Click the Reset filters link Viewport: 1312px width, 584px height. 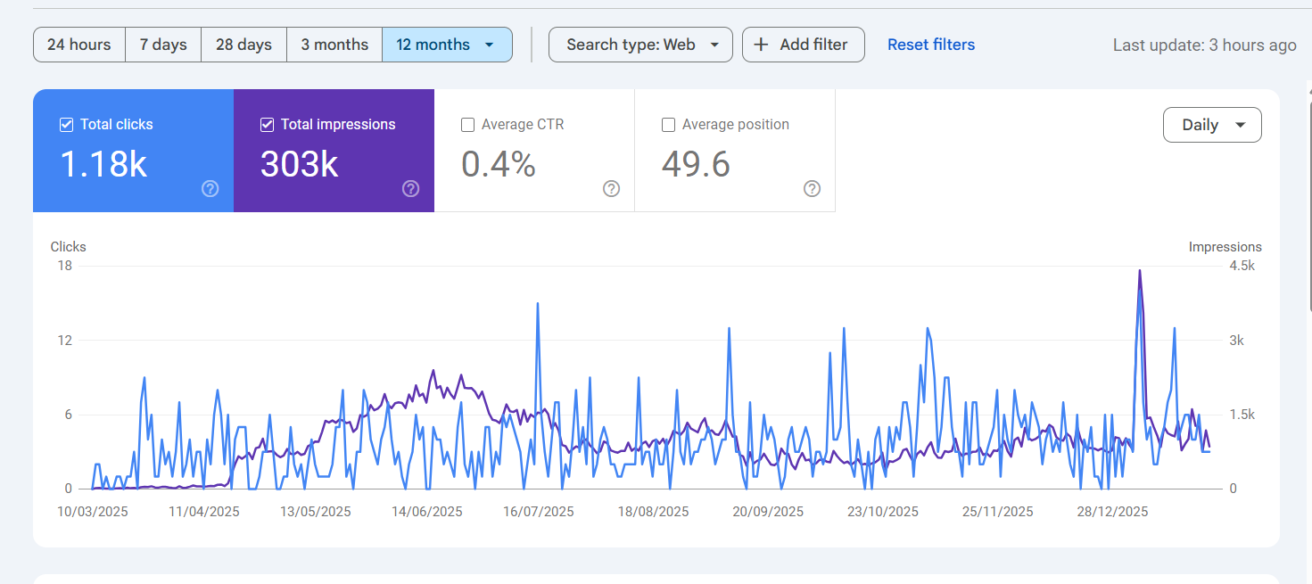click(931, 45)
